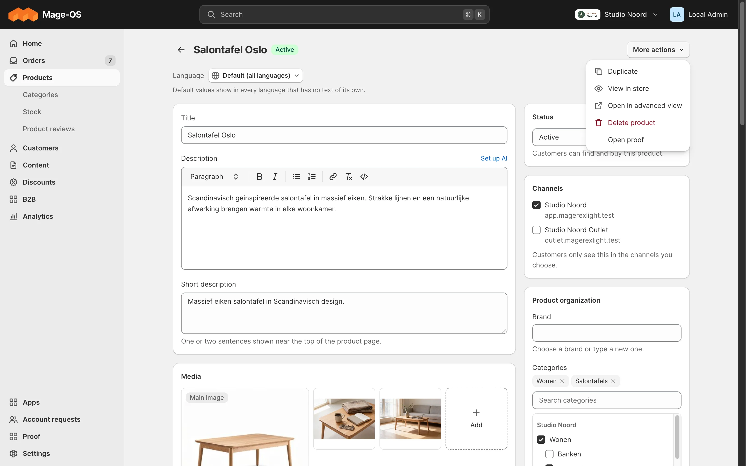Open Settings in the sidebar
The image size is (746, 466).
(62, 453)
